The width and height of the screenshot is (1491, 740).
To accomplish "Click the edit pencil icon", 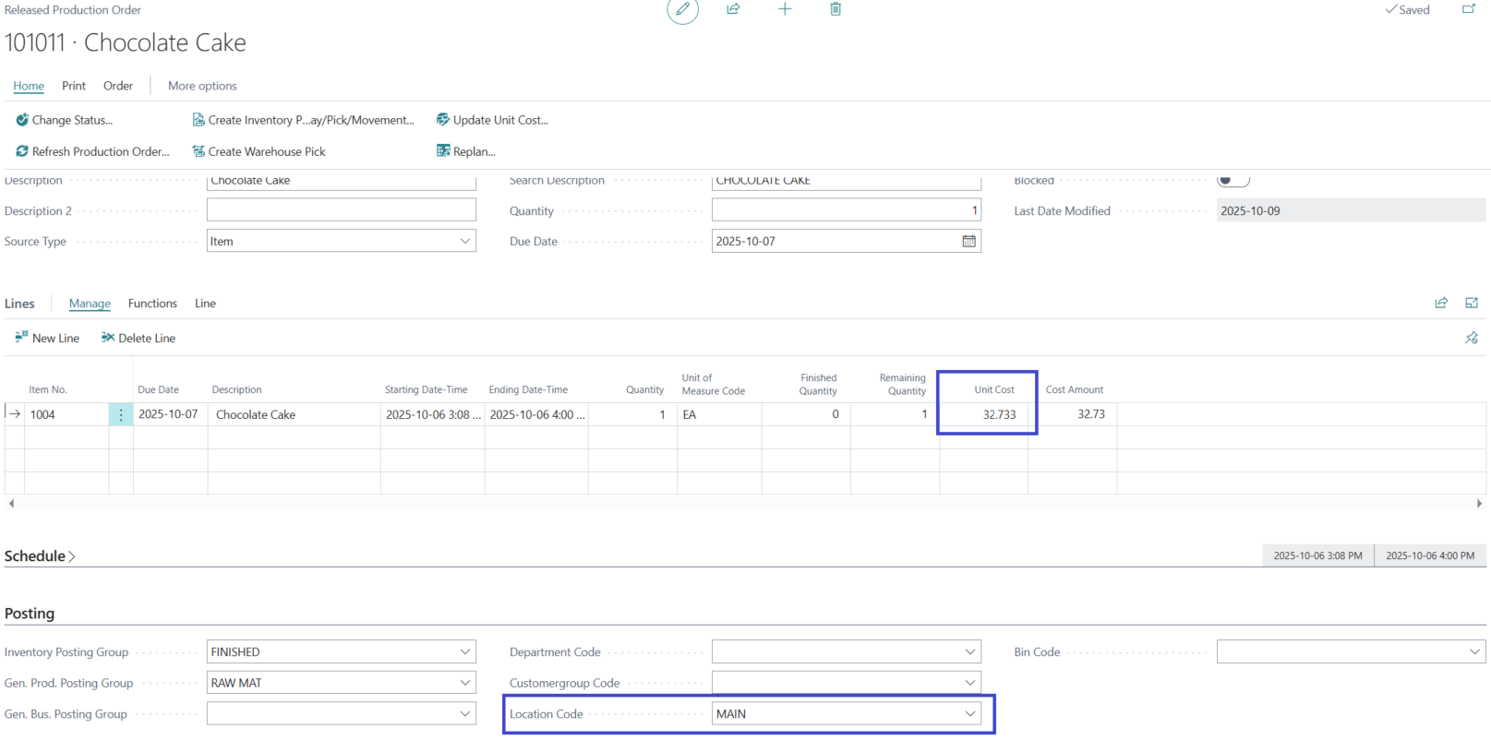I will click(x=682, y=9).
